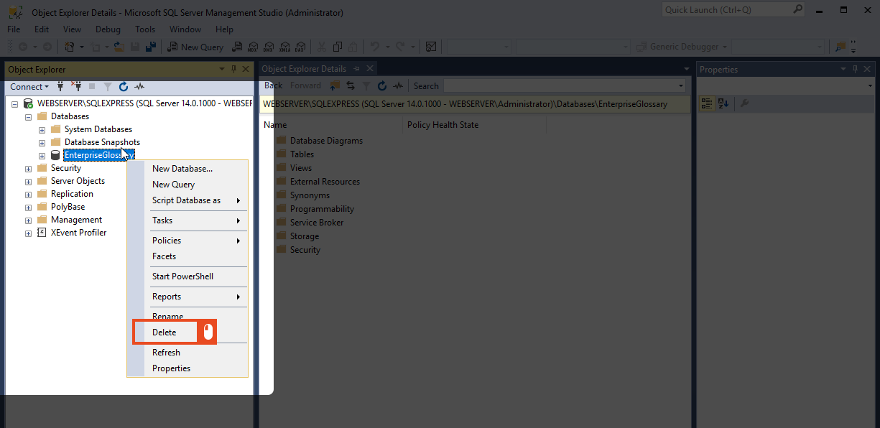Open Activity Monitor icon in Object Explorer
Viewport: 880px width, 428px height.
click(139, 86)
